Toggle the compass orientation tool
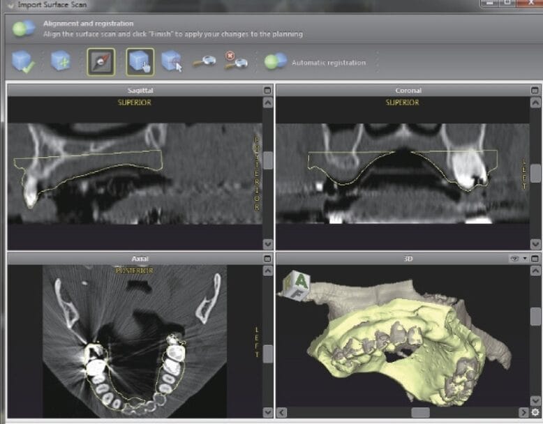Viewport: 543px width, 424px height. pos(101,62)
